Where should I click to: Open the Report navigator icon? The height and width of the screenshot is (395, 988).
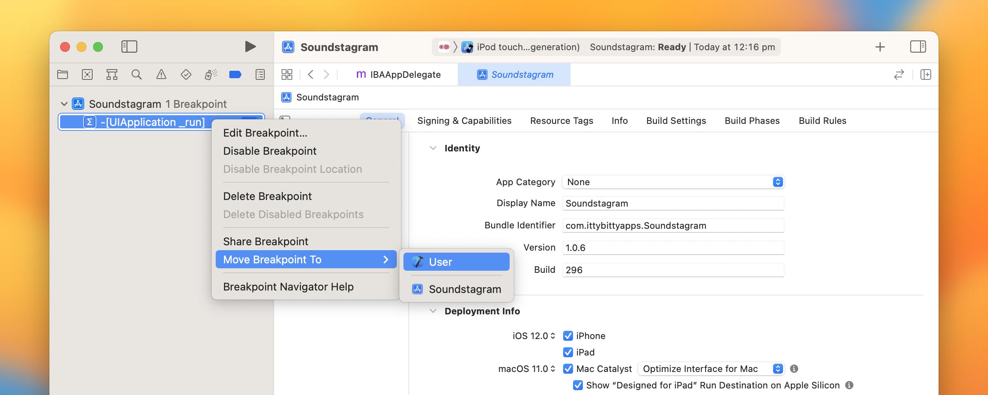260,74
